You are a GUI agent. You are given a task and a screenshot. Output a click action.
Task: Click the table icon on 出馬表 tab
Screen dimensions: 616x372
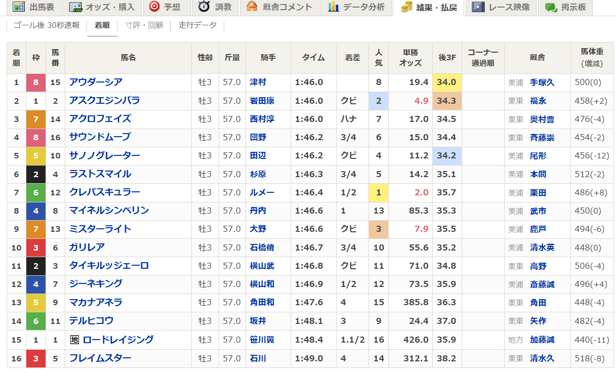(18, 7)
